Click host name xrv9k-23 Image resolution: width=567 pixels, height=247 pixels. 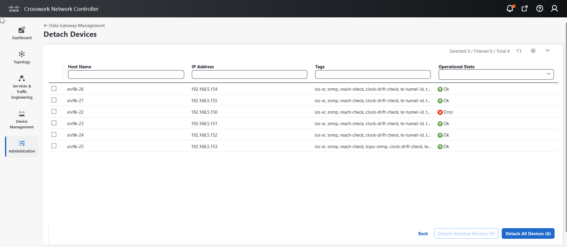coord(75,124)
